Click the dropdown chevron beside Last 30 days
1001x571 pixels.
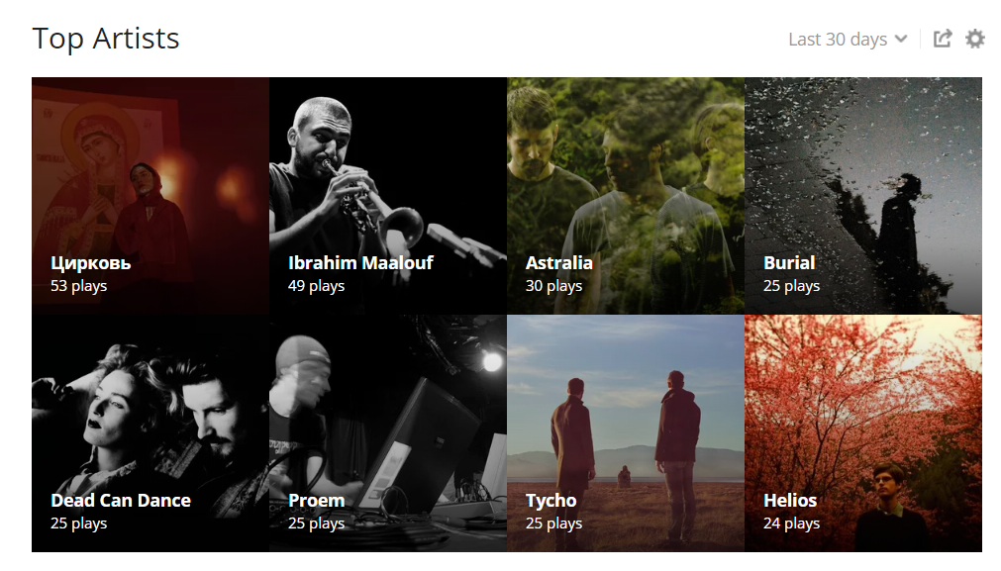click(901, 40)
